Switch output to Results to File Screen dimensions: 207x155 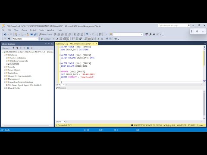pyautogui.click(x=93, y=39)
